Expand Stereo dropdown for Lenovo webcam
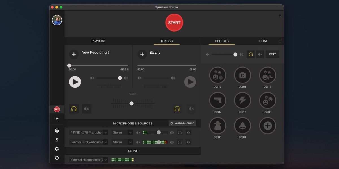Viewport: 339px width, 169px height. point(122,142)
